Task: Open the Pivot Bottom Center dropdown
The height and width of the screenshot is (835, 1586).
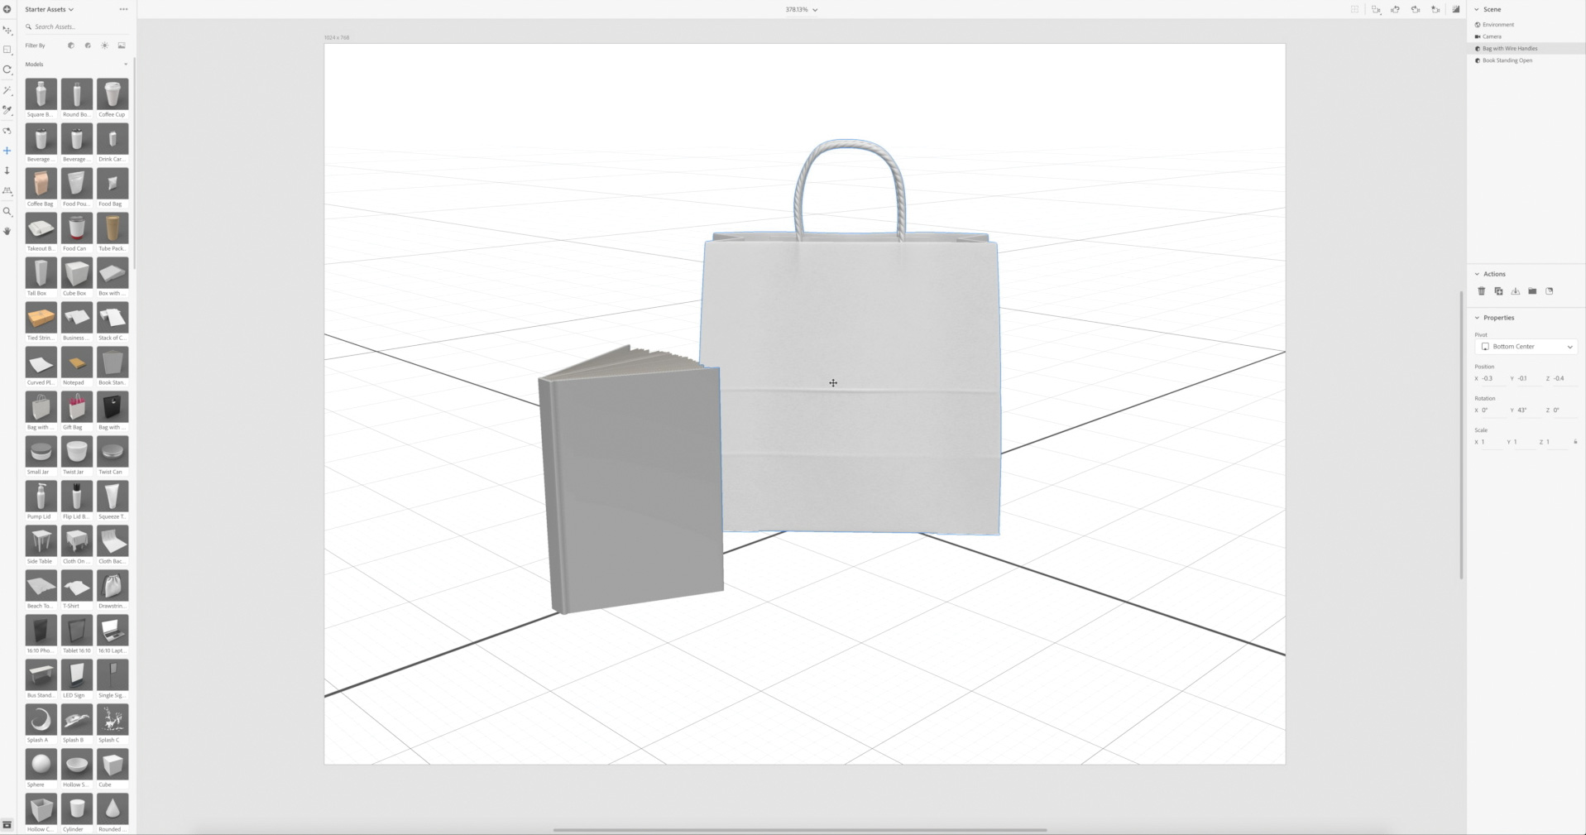Action: (1526, 347)
